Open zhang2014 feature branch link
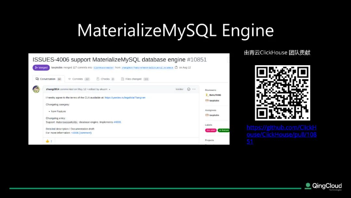 (147, 67)
